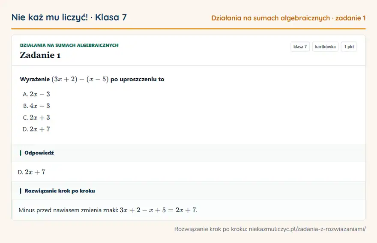Viewport: 377px width, 243px height.
Task: Click the answer 'D. 2x + 7' under Odpowiedź
Action: pos(32,172)
